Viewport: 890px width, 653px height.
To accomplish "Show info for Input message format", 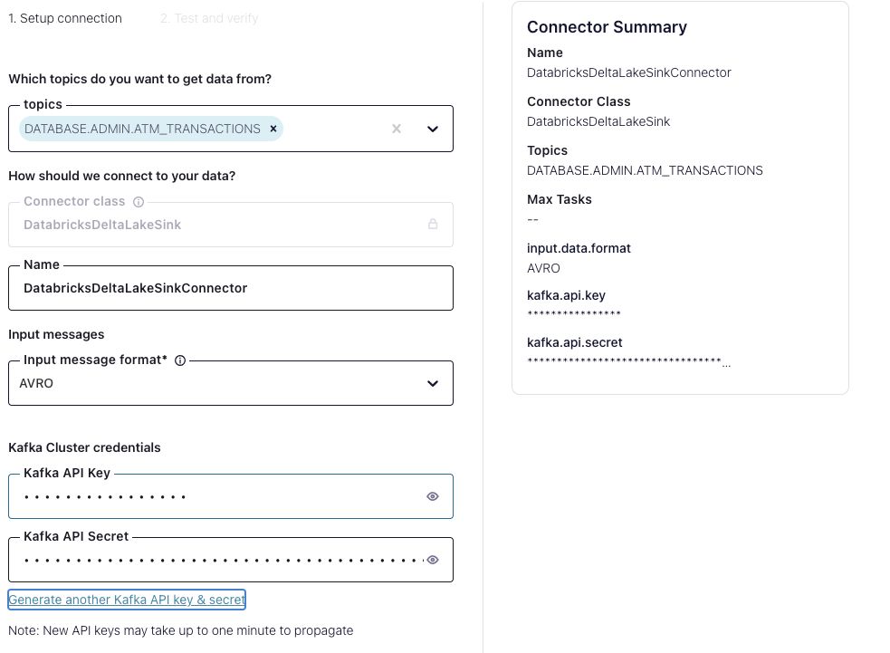I will 180,360.
